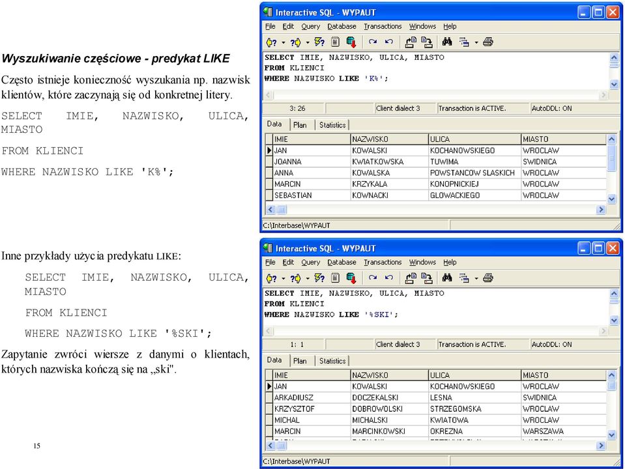The width and height of the screenshot is (625, 469).
Task: Select STRZEGOMSKA cell in results grid
Action: coord(474,409)
